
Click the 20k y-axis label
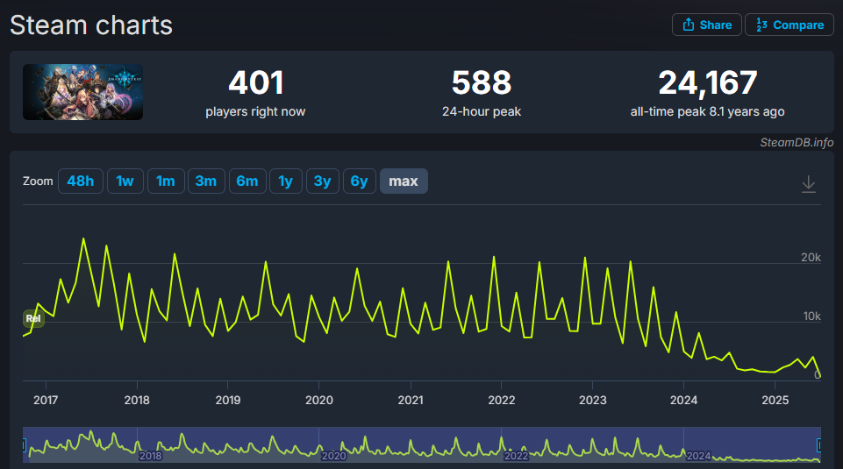811,258
